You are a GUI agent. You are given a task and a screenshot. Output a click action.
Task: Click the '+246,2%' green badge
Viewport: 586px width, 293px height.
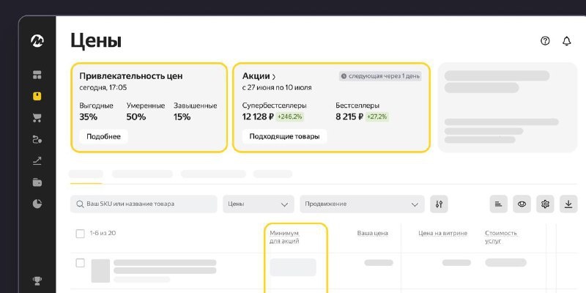click(290, 117)
